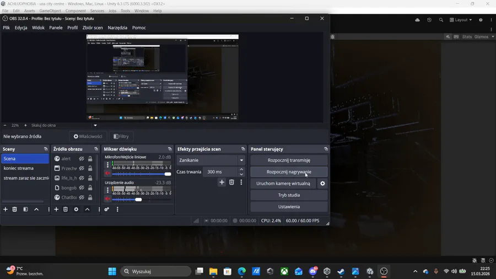Enable Tryb studia
Screen dimensions: 496x279
[x=289, y=195]
